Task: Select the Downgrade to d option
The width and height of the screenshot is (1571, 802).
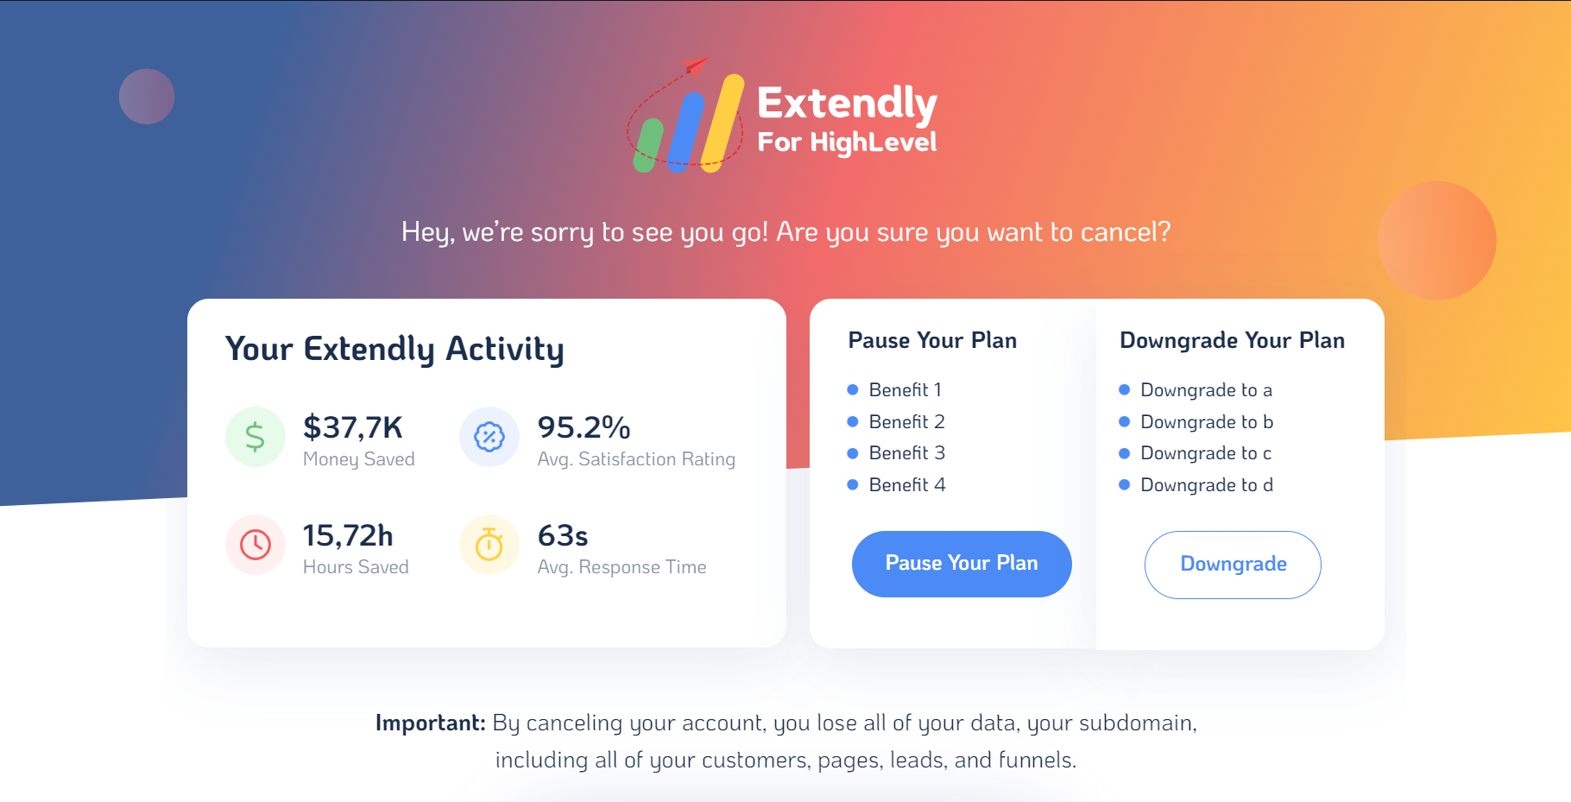Action: 1207,484
